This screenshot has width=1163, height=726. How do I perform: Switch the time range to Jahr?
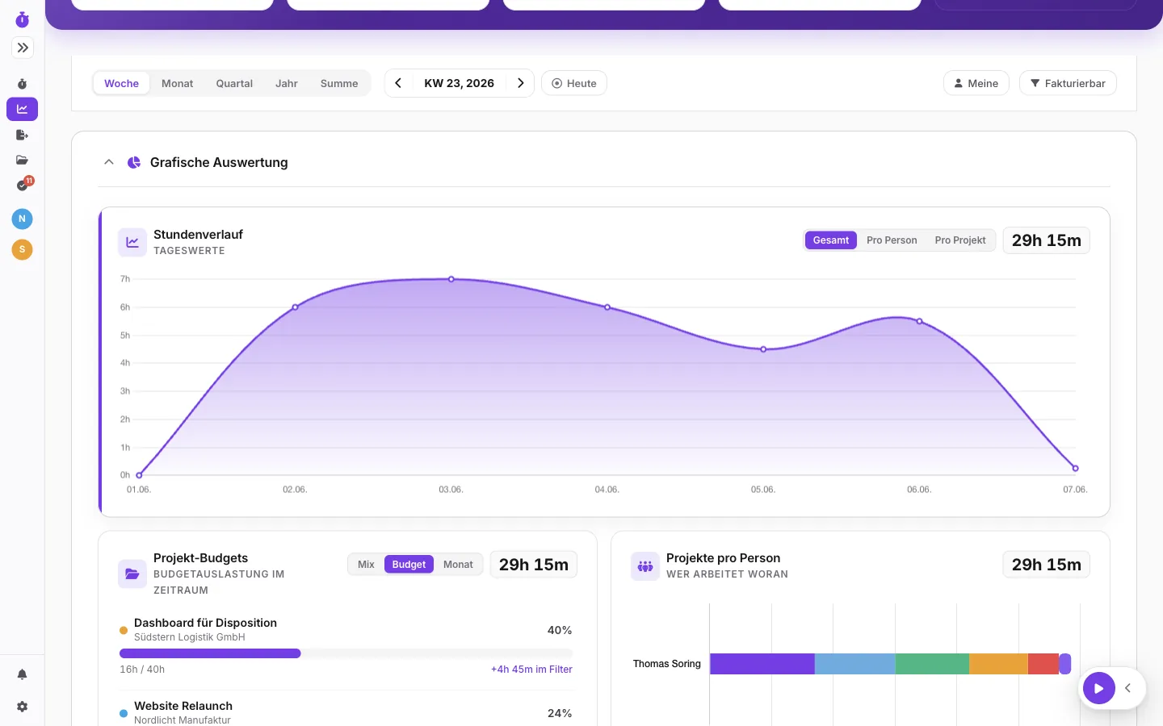(286, 83)
